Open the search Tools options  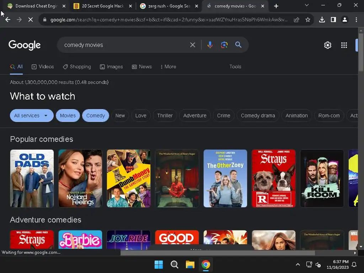point(235,66)
